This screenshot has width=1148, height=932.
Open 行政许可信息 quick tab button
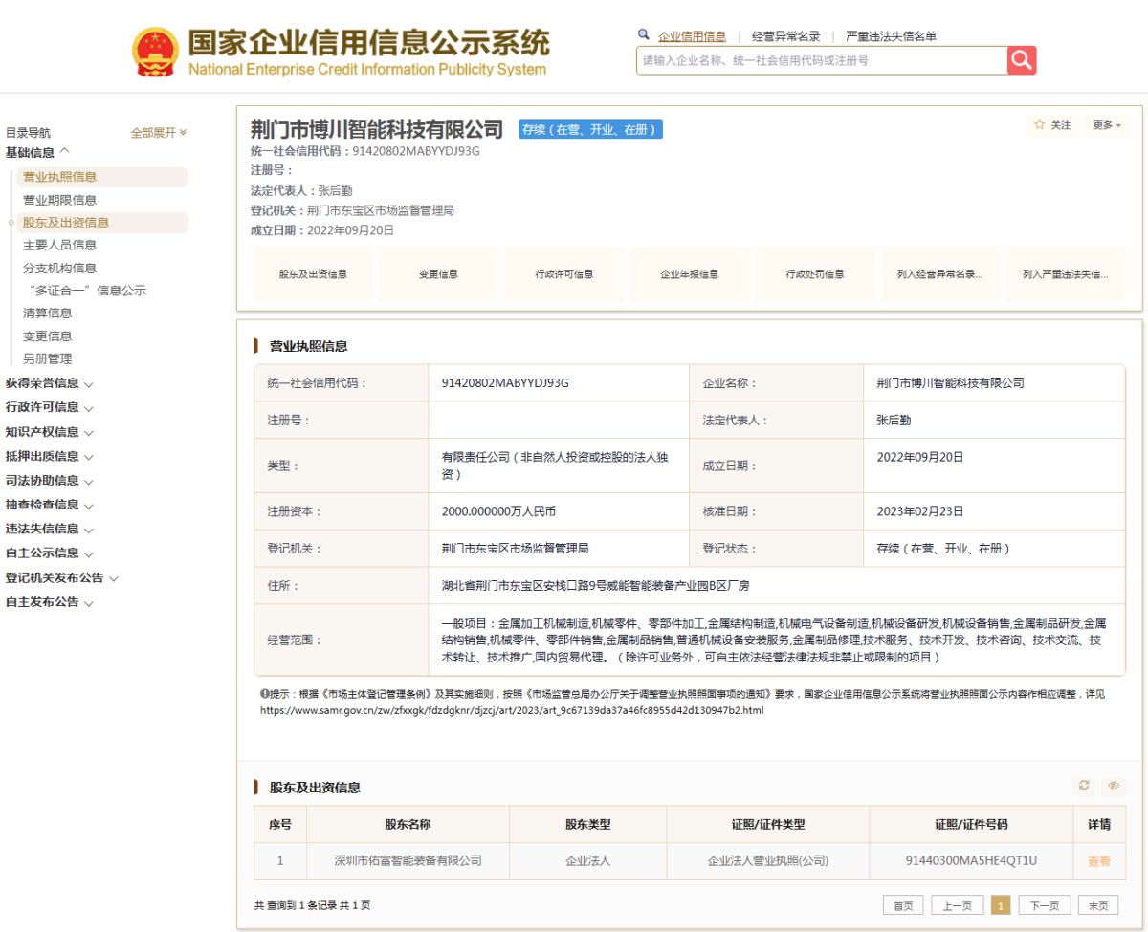coord(564,274)
